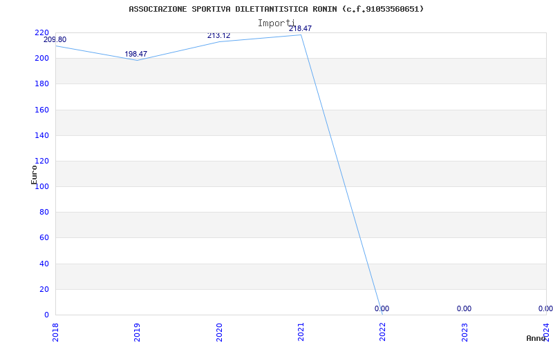
Task: Click the 0.00 label above 2022
Action: coord(382,308)
